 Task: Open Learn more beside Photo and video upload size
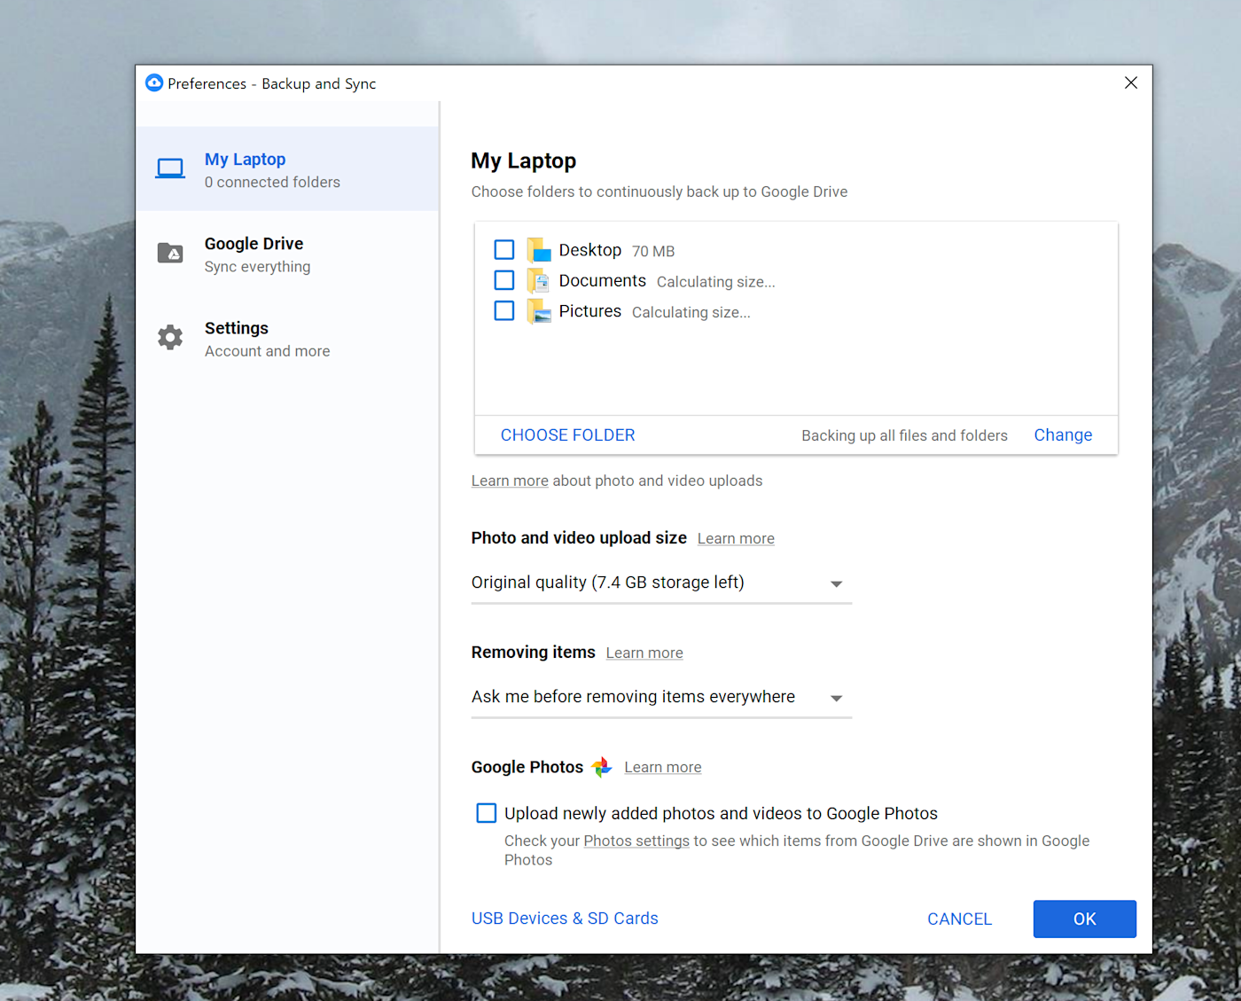[736, 538]
